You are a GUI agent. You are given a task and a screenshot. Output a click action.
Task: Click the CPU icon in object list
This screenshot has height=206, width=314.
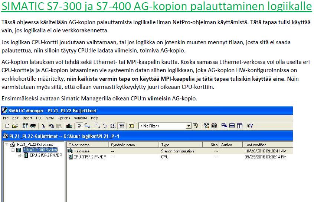[x=70, y=157]
